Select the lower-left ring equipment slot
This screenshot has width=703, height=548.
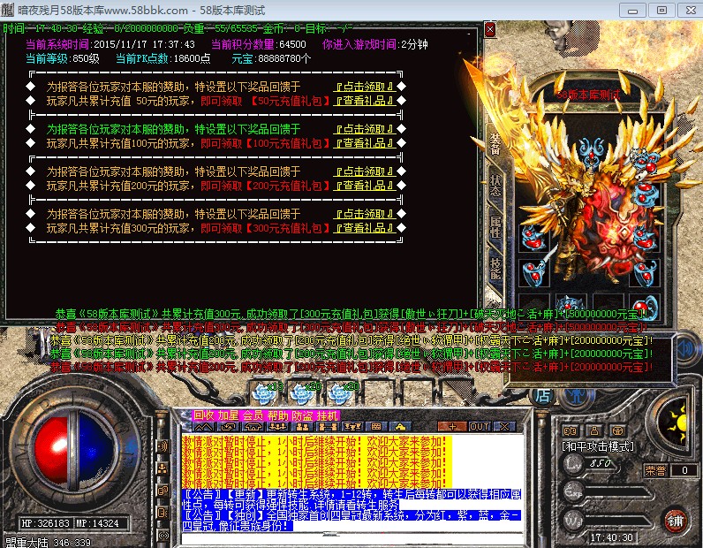coord(534,273)
